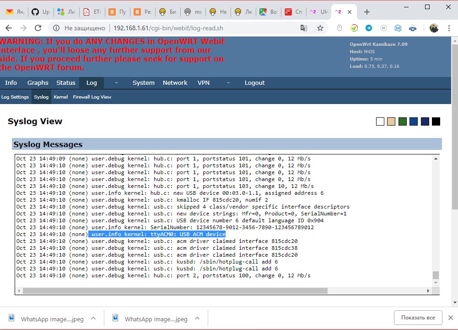Open the Network menu
The image size is (458, 330).
[x=175, y=83]
